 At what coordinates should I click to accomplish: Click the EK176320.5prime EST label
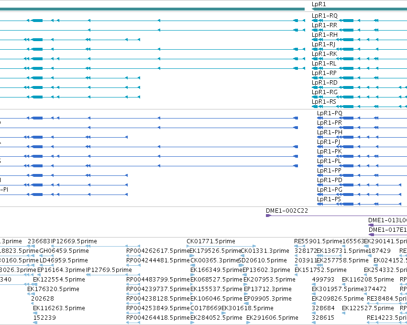[53, 289]
